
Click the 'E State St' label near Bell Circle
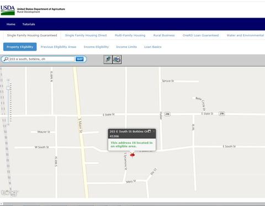[207, 113]
